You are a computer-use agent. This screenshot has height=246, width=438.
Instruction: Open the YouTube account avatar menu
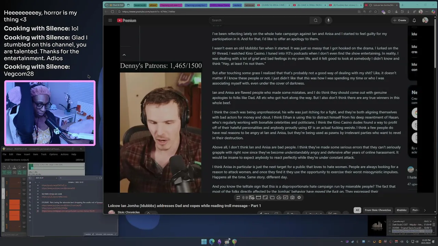425,20
